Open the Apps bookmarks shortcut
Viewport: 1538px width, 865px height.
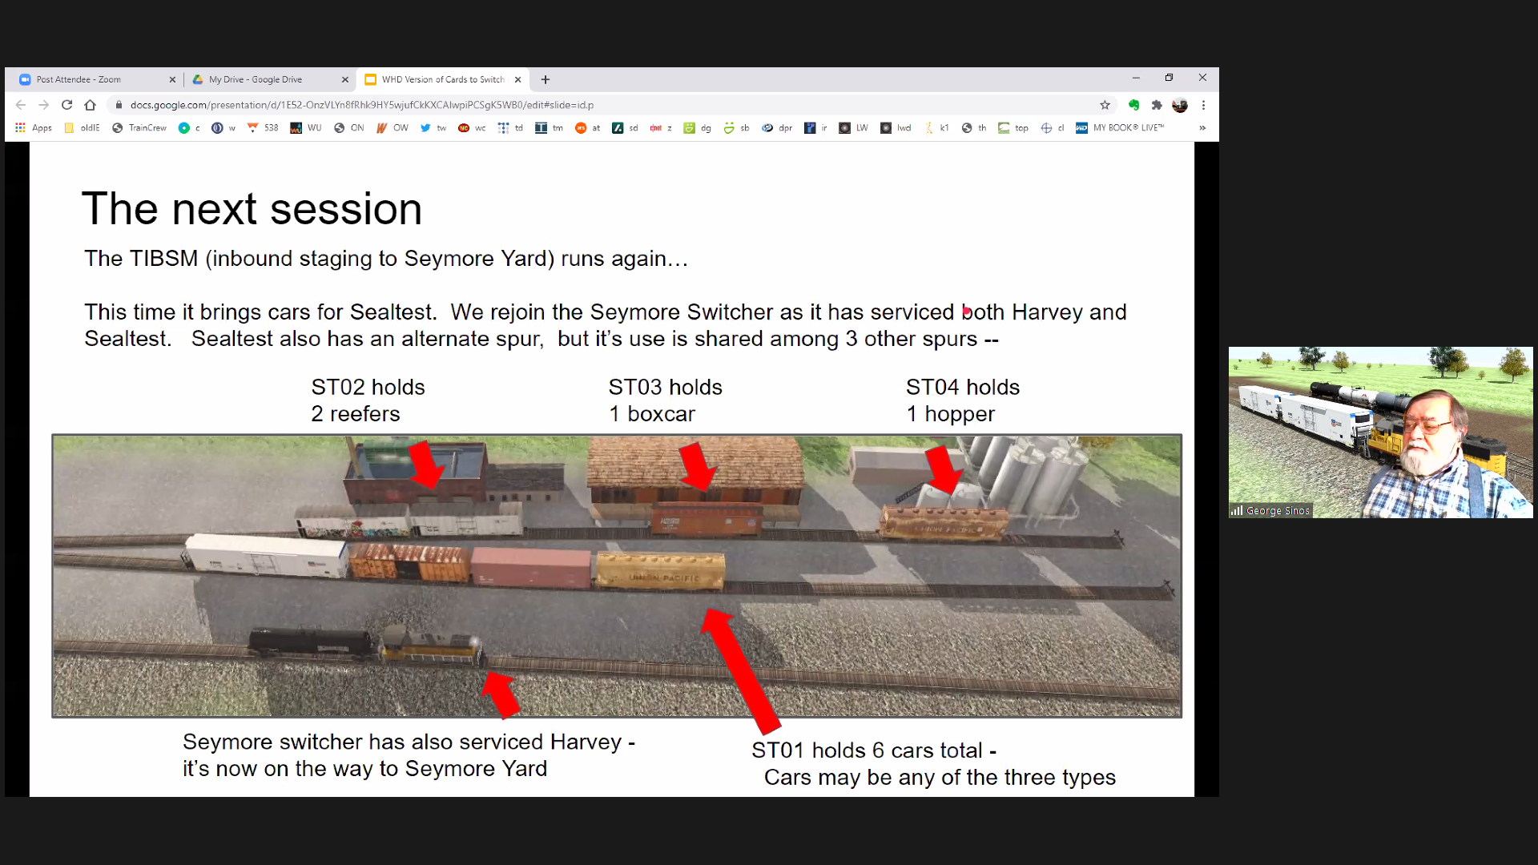click(x=34, y=128)
